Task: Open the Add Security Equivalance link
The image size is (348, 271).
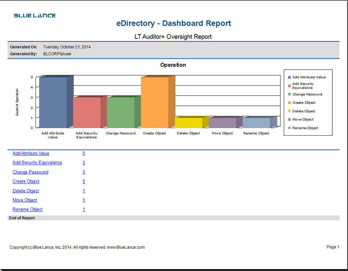Action: 37,163
